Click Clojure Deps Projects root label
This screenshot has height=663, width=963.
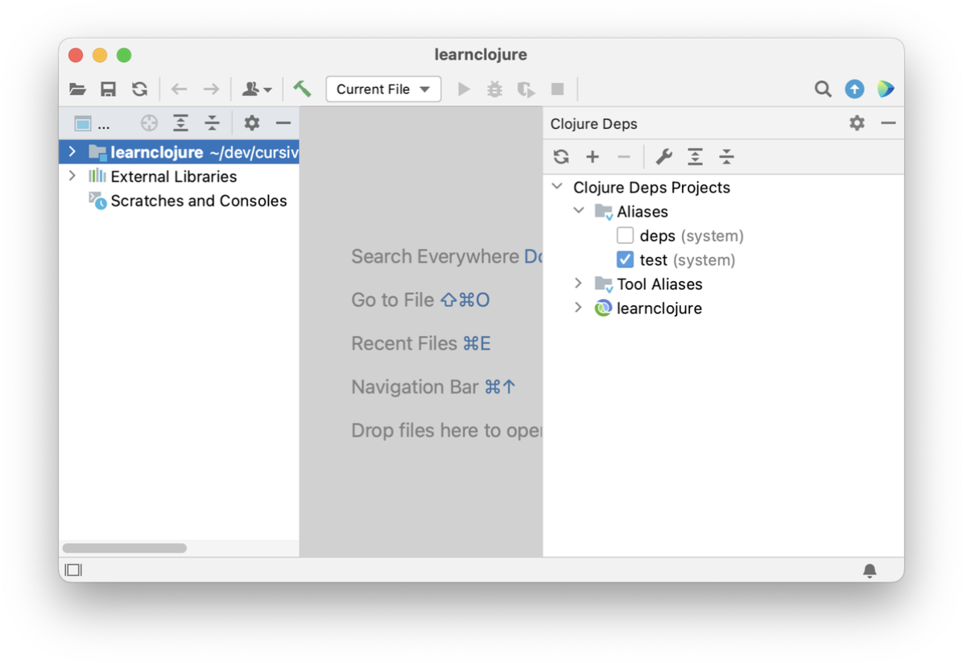pyautogui.click(x=651, y=188)
